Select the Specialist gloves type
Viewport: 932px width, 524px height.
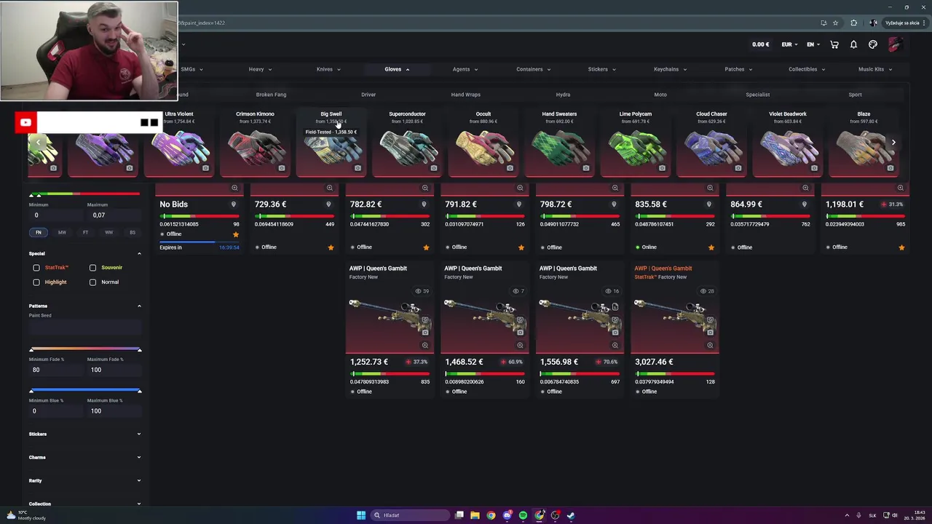coord(757,95)
